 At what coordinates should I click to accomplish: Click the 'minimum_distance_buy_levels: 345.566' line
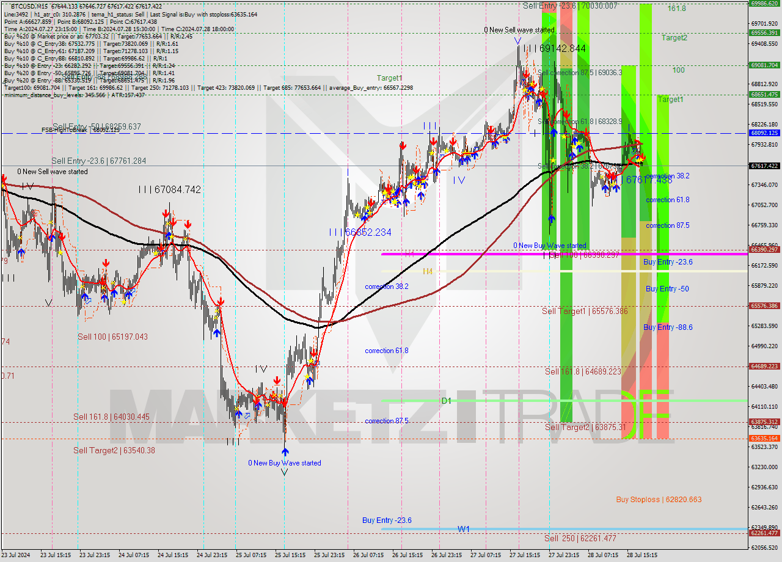coord(75,95)
